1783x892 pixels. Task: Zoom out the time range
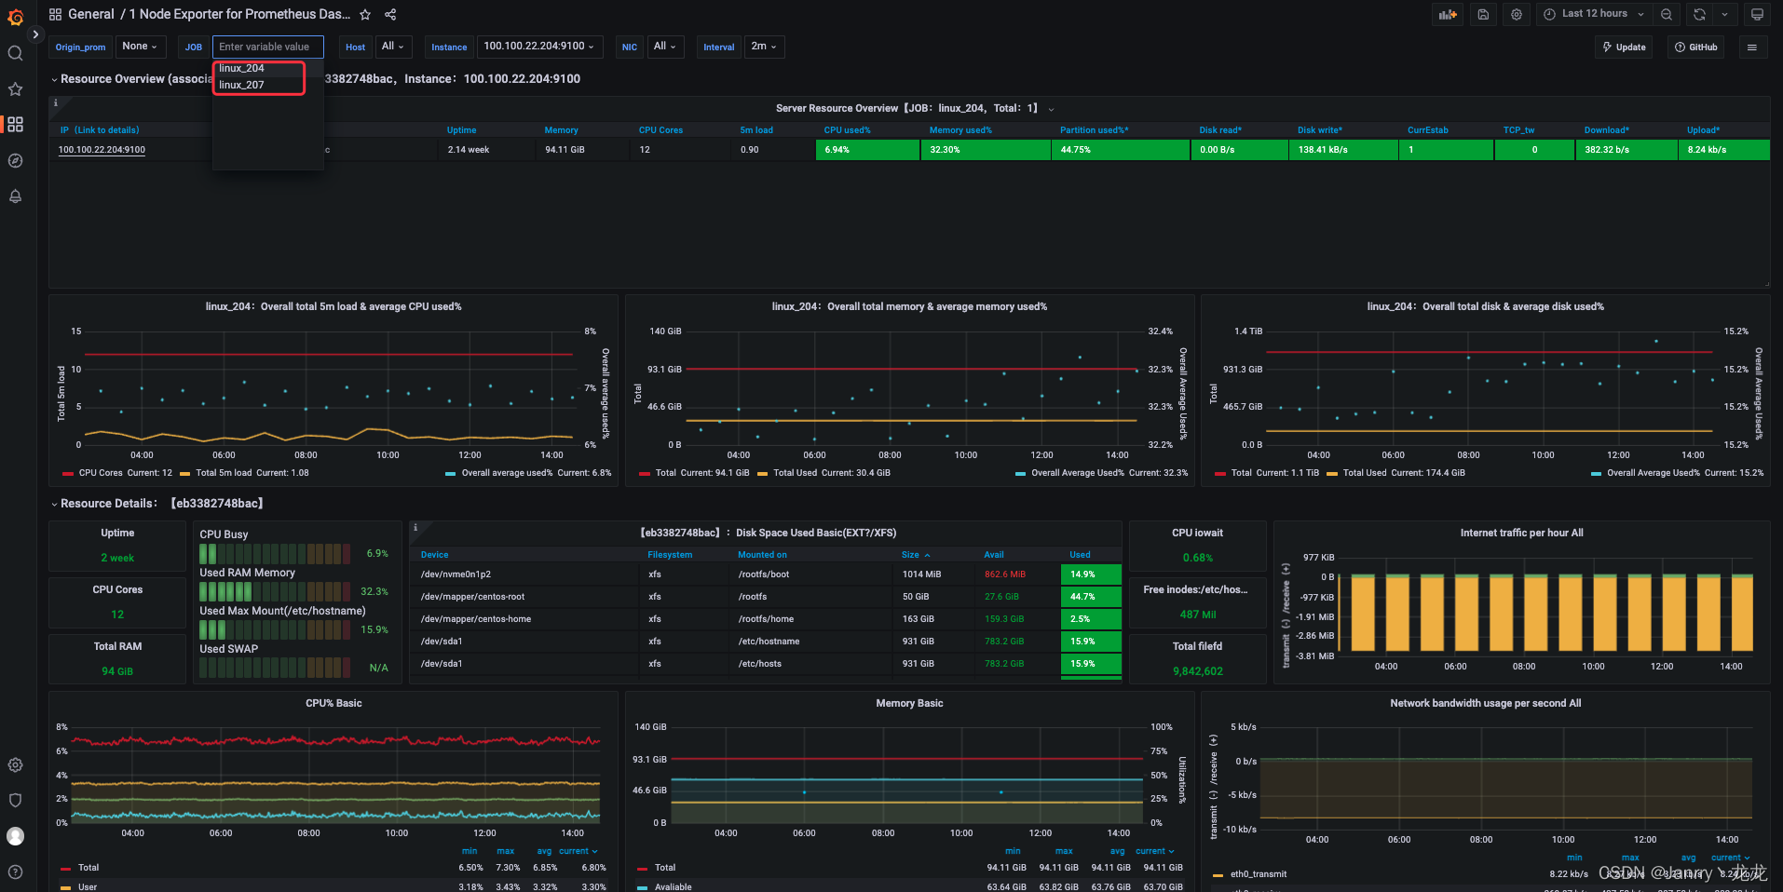(1667, 14)
